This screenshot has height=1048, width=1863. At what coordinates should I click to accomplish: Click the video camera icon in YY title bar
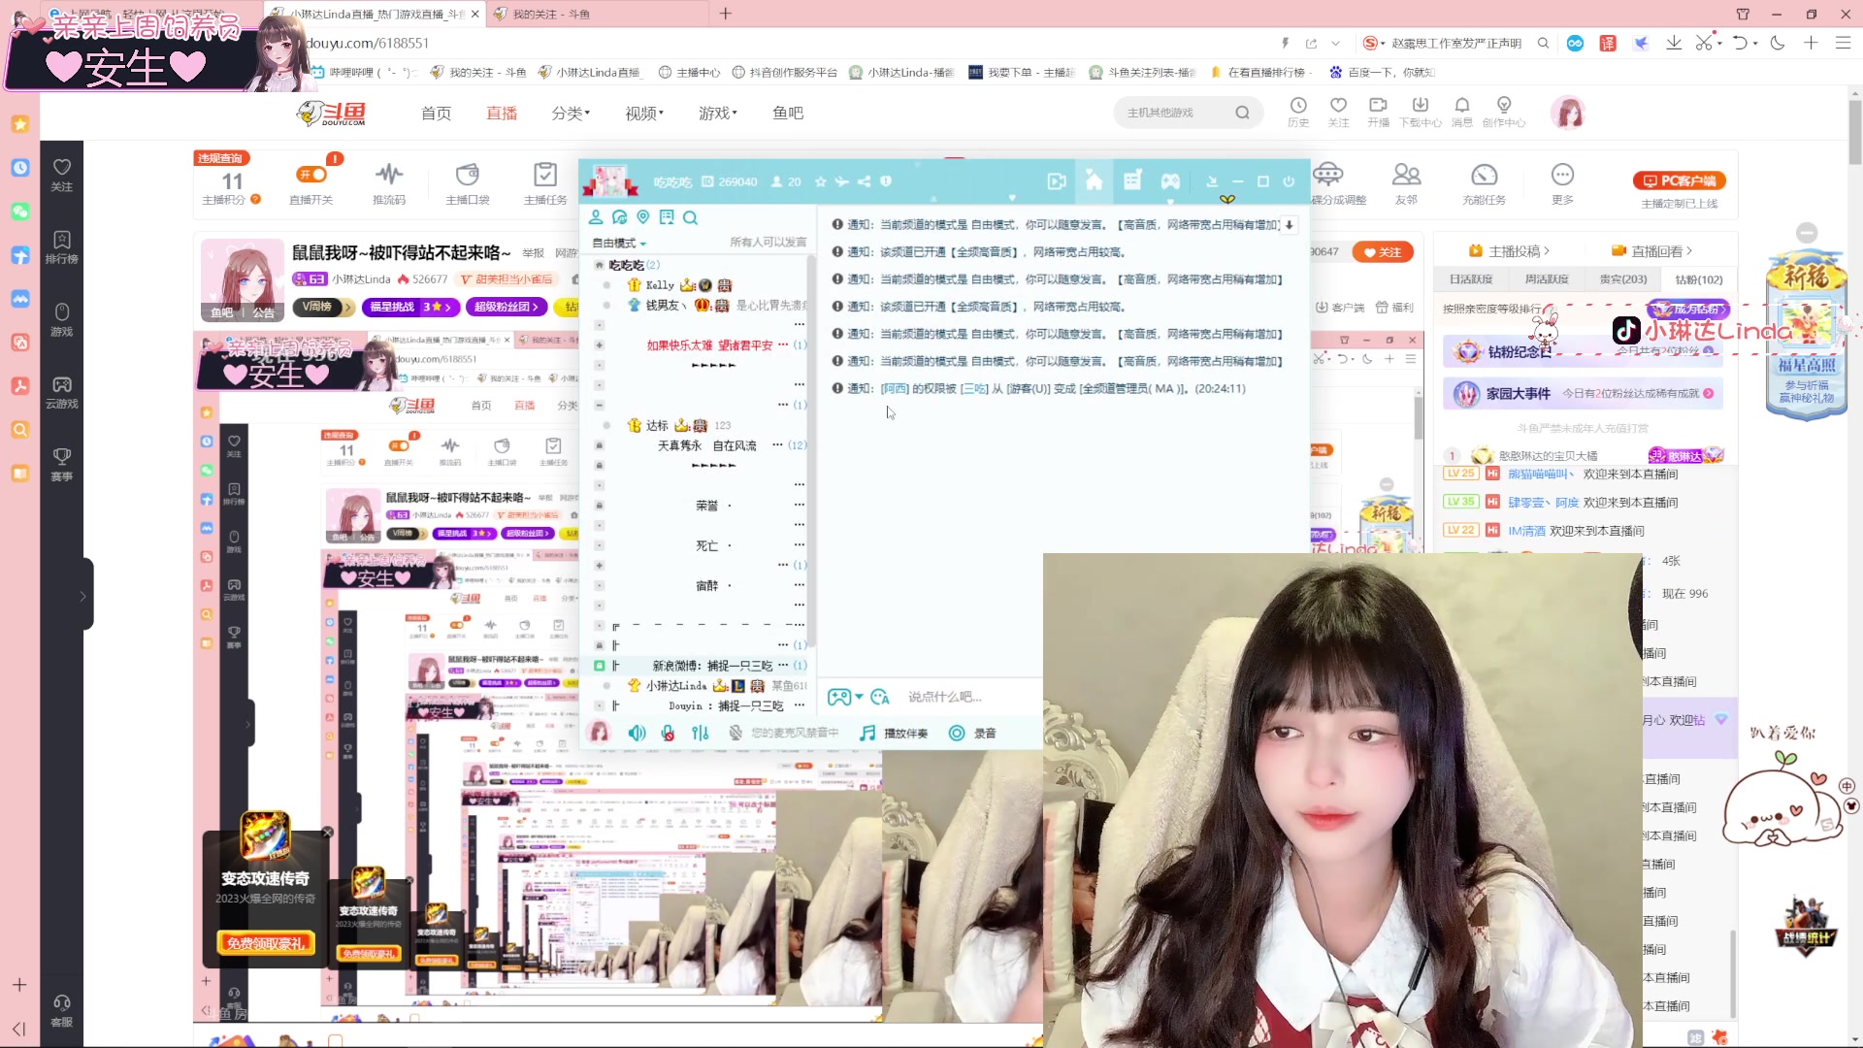pyautogui.click(x=1057, y=181)
